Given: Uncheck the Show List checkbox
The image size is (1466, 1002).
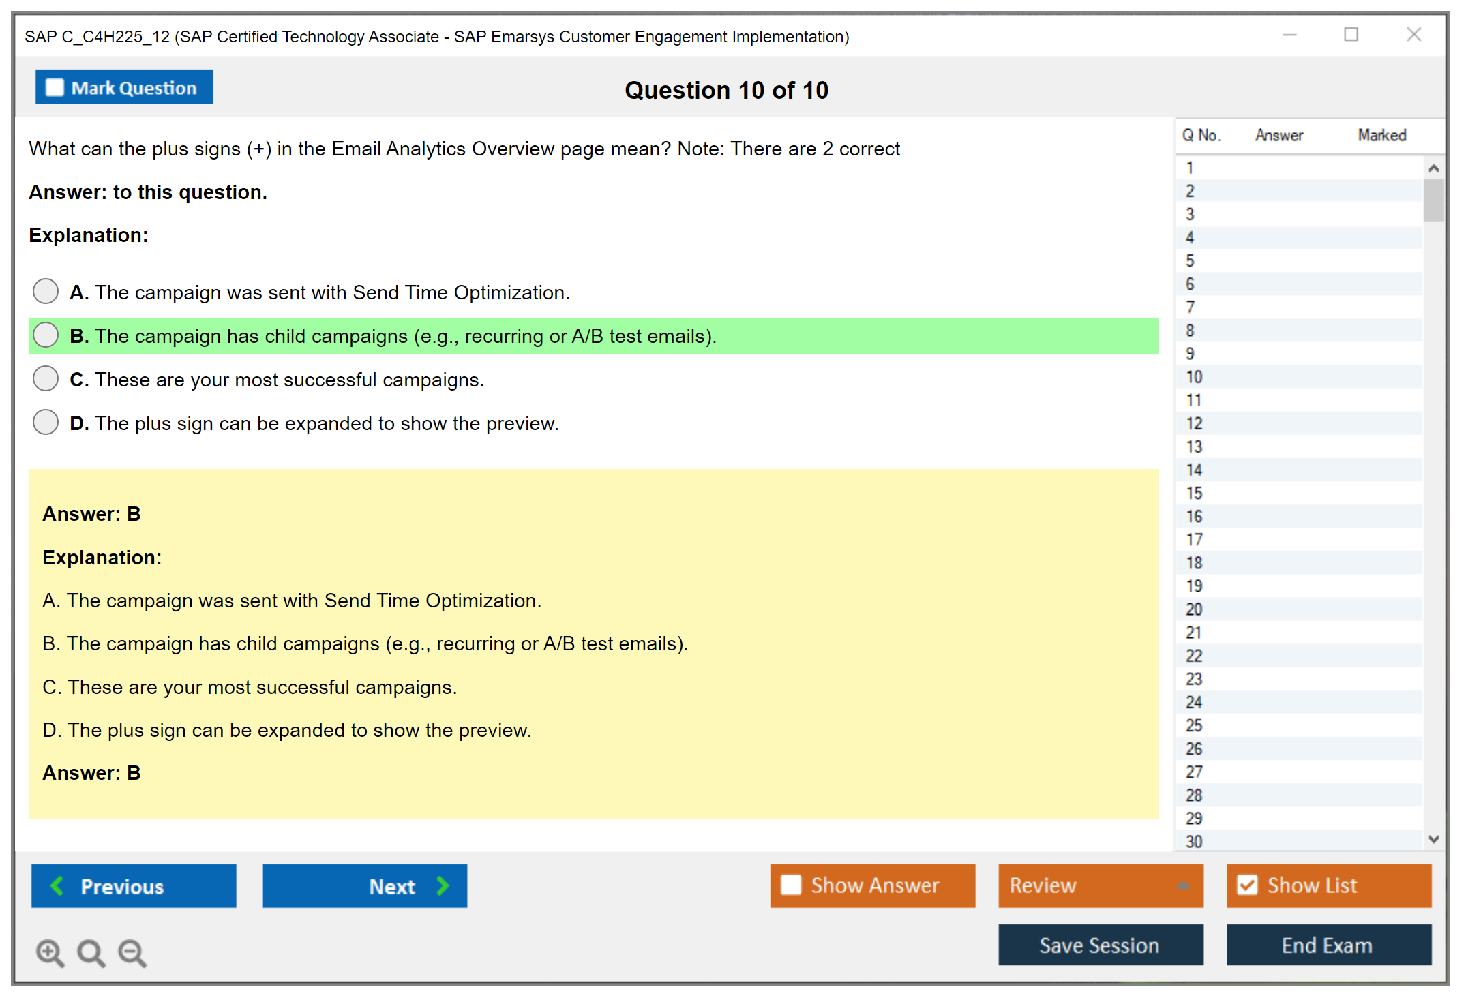Looking at the screenshot, I should tap(1247, 885).
